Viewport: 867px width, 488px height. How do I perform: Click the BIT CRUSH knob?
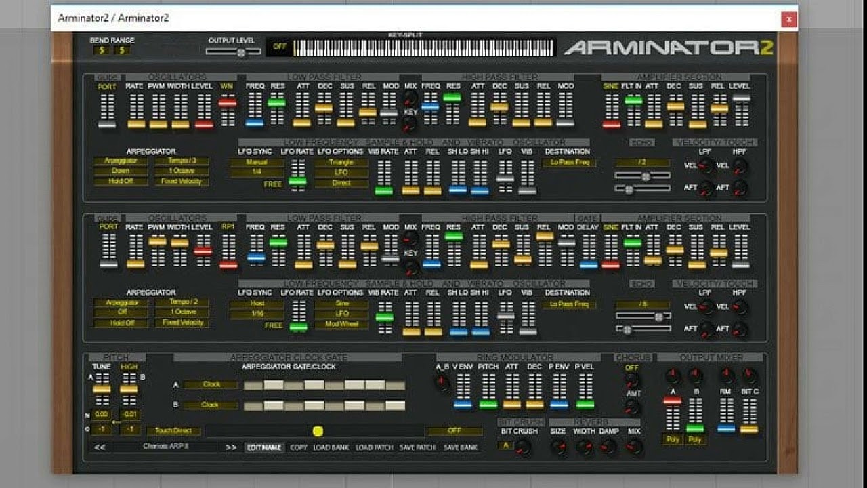(524, 447)
